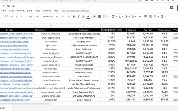The image size is (178, 111).
Task: Select cell with 11.75% engagement
Action: [112, 41]
